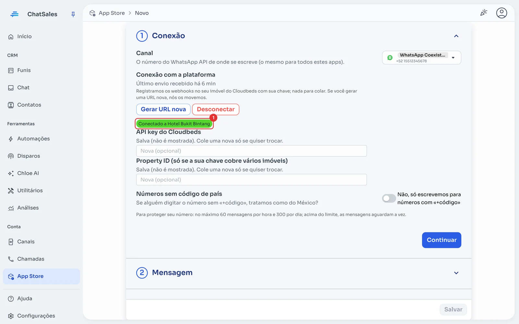This screenshot has width=519, height=324.
Task: Toggle the numbers without country code switch
Action: (389, 198)
